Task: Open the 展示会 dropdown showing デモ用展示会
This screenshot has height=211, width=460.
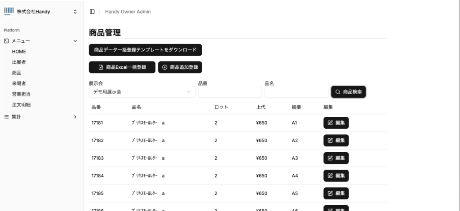Action: 142,92
